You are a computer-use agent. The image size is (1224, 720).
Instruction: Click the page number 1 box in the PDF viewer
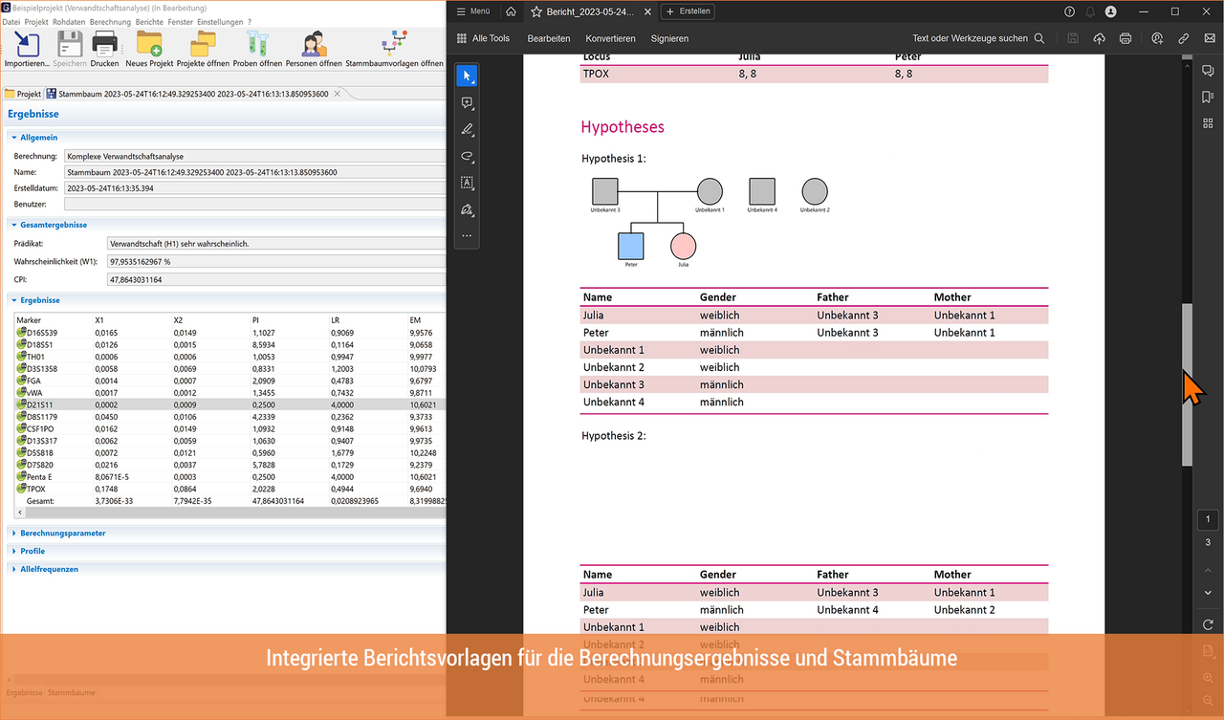click(x=1208, y=519)
